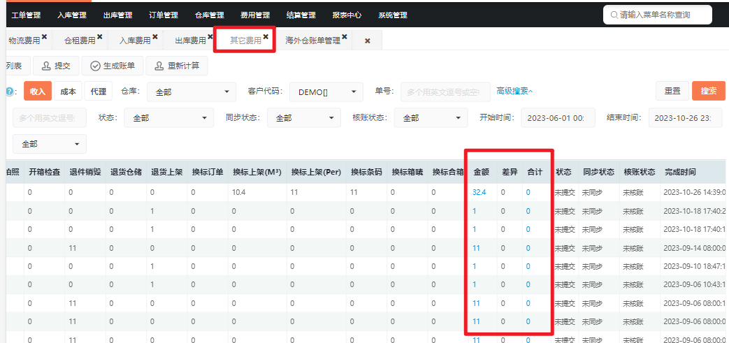Open the 出库管理 menu

[x=117, y=15]
